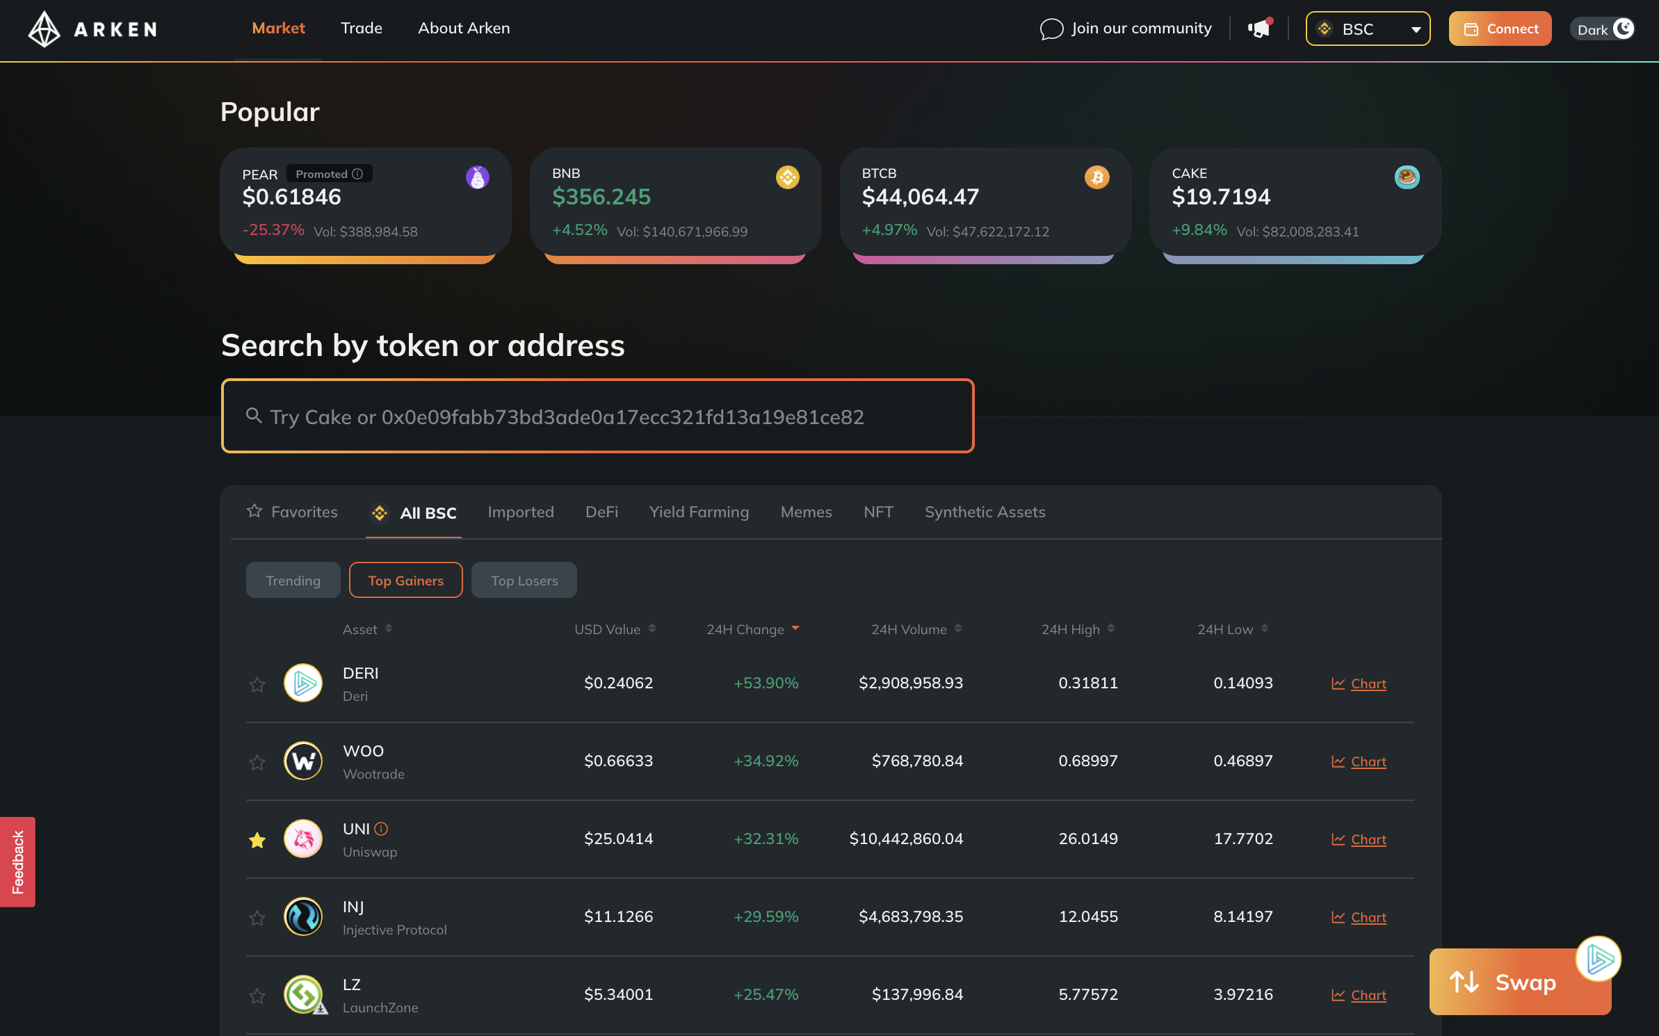Image resolution: width=1659 pixels, height=1036 pixels.
Task: Switch to the Yield Farming tab
Action: pyautogui.click(x=699, y=512)
